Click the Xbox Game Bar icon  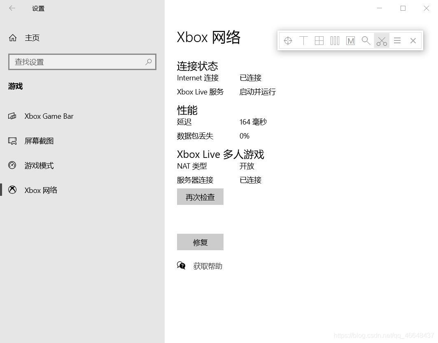[12, 116]
